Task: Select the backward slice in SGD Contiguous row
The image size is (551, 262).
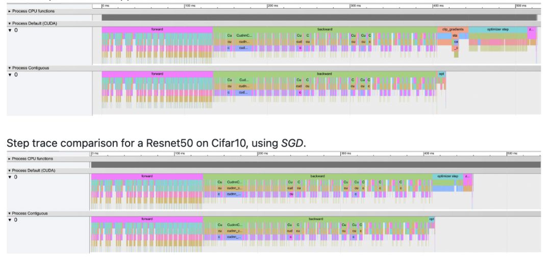Action: (316, 219)
